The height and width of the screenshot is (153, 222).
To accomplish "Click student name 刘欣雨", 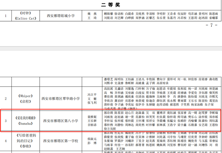I will [x=203, y=89].
